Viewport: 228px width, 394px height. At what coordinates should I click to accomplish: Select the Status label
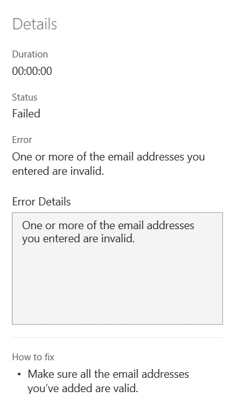[24, 97]
